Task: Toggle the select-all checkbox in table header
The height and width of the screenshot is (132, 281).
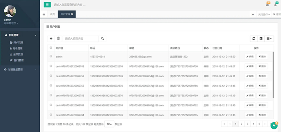Action: pos(51,48)
